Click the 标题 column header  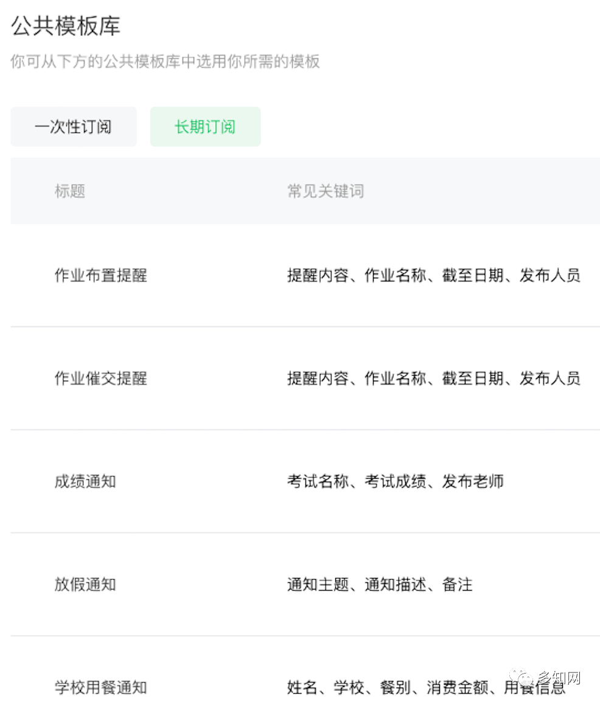[70, 191]
